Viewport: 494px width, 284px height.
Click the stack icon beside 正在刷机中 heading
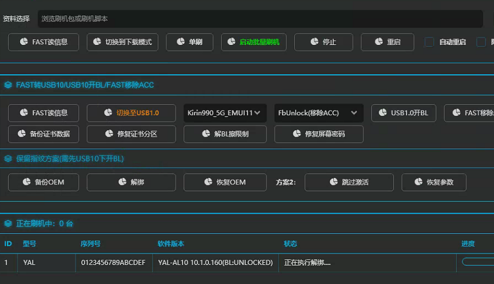tap(8, 224)
